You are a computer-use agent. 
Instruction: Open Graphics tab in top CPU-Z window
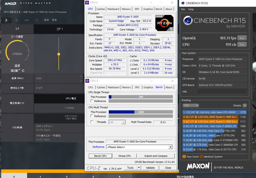[x=148, y=9]
